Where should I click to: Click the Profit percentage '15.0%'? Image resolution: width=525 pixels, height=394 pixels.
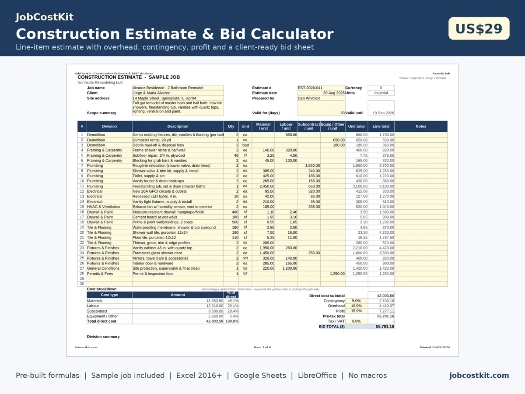pyautogui.click(x=357, y=311)
